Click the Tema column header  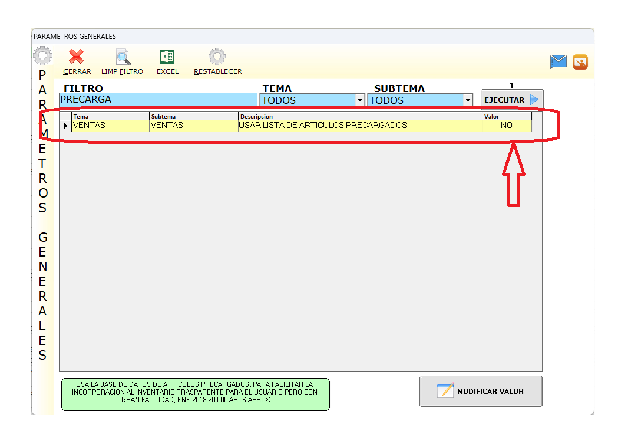[110, 117]
